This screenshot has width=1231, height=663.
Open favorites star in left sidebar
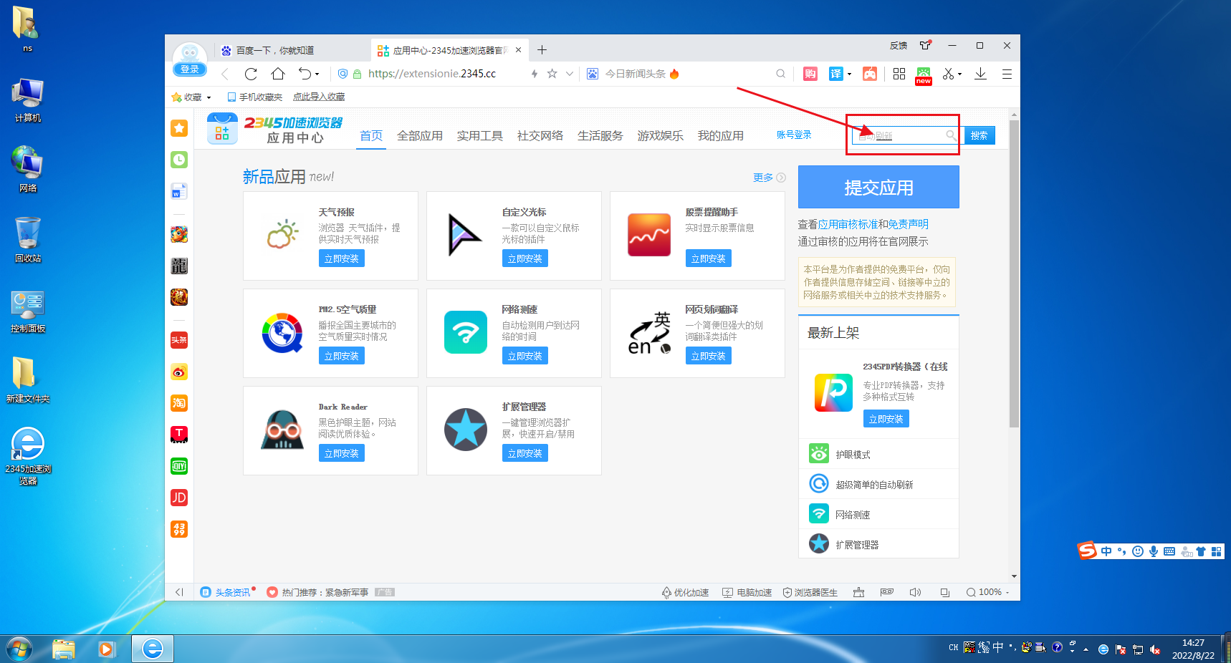pyautogui.click(x=179, y=128)
